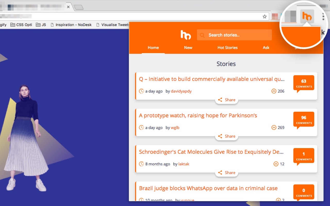Click the clock icon beside '8 months ago'
Viewport: 330px width, 206px height.
[x=141, y=164]
